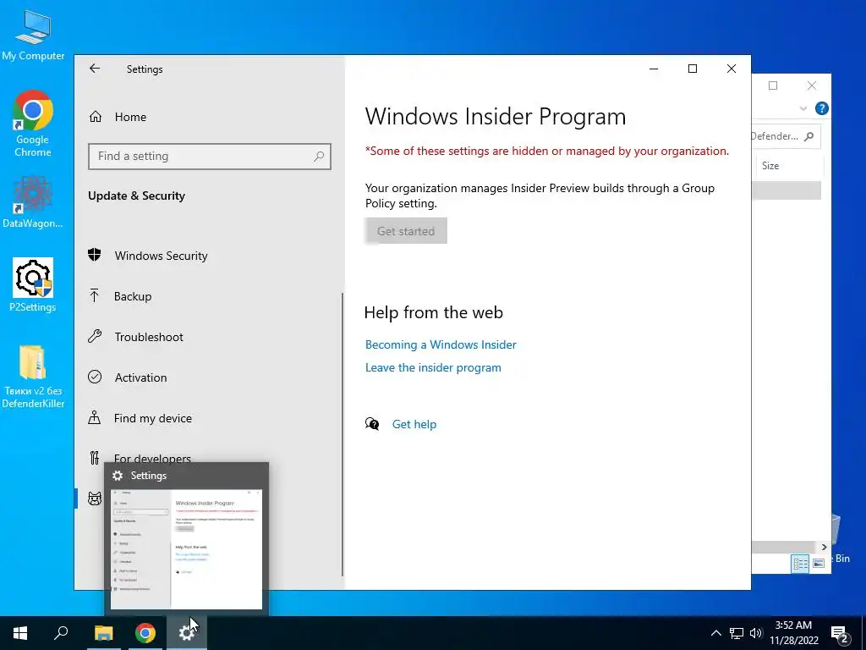
Task: Click the magnifier icon in Find a setting
Action: 319,157
